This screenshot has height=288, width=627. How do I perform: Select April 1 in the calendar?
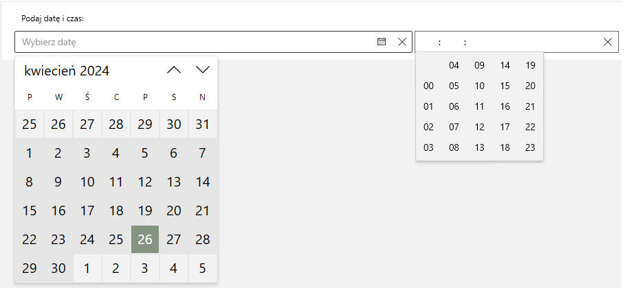click(x=30, y=153)
